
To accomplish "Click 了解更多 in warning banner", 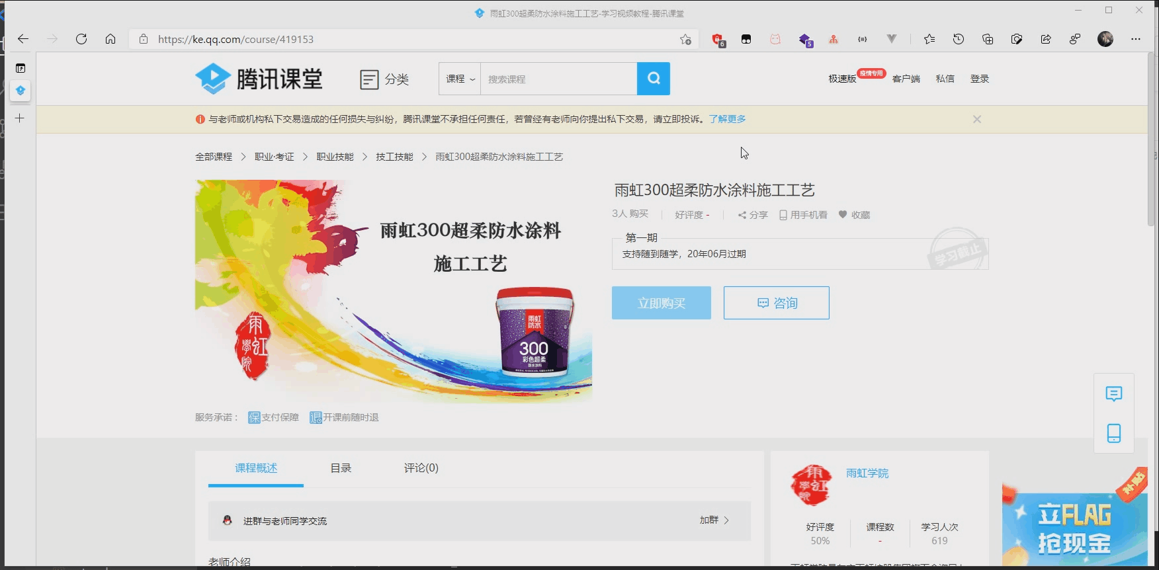I will (x=727, y=119).
